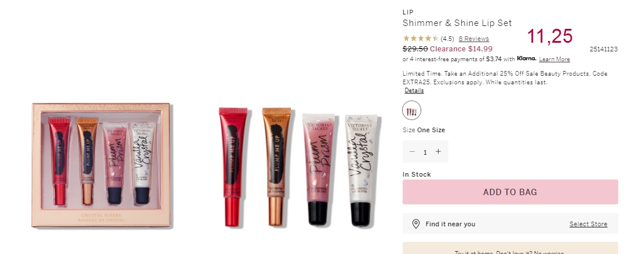The width and height of the screenshot is (624, 254).
Task: Open the 8 Reviews link
Action: pyautogui.click(x=473, y=39)
